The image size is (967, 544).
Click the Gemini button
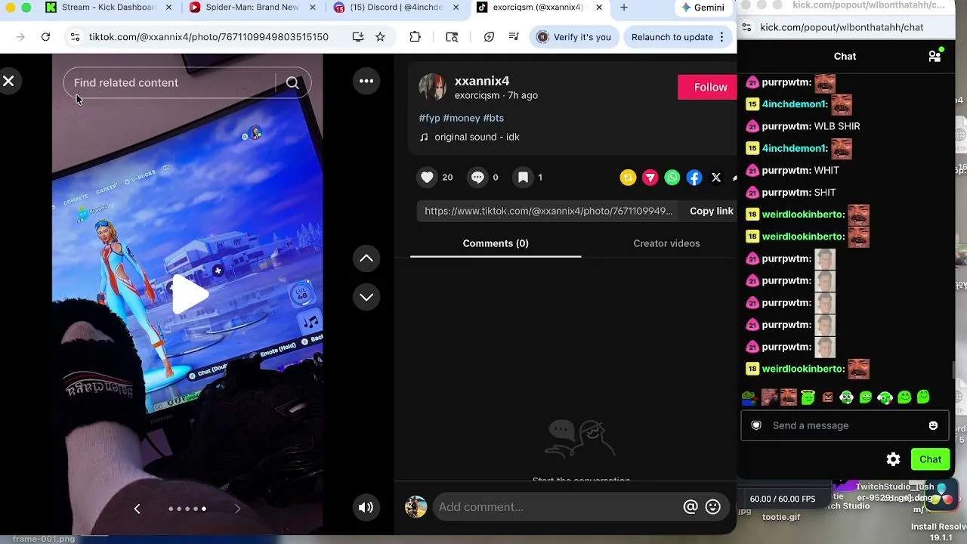703,8
